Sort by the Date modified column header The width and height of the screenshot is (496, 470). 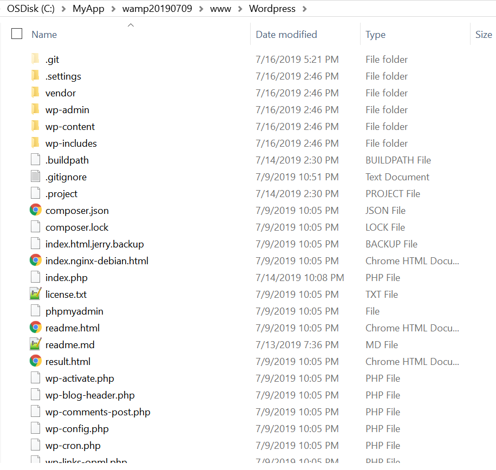pyautogui.click(x=286, y=35)
